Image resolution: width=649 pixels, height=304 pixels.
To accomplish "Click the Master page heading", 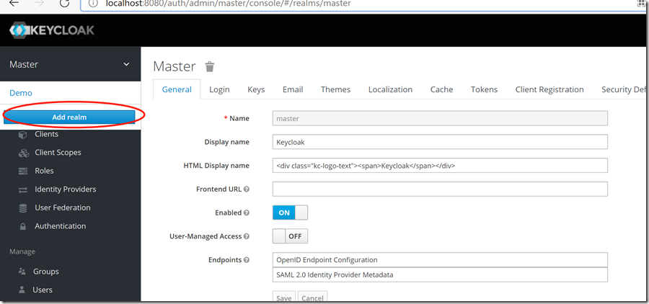I will [x=175, y=66].
